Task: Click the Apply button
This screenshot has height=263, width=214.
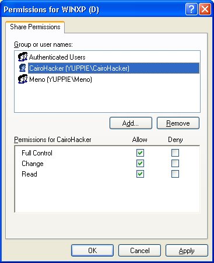Action: pyautogui.click(x=187, y=251)
